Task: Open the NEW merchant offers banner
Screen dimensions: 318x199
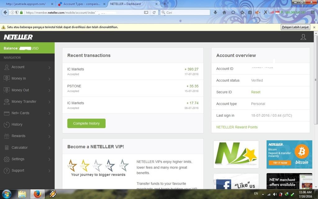Action: (x=289, y=181)
